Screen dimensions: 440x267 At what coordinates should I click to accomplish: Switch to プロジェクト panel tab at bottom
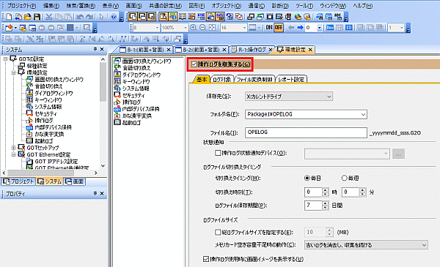point(18,181)
